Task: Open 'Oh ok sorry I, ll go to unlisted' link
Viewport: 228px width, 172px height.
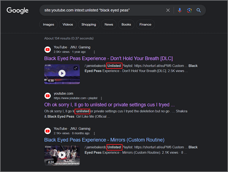Action: click(x=109, y=105)
